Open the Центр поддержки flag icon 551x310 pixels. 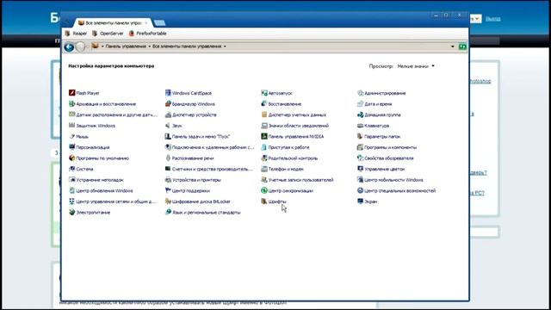click(x=168, y=190)
